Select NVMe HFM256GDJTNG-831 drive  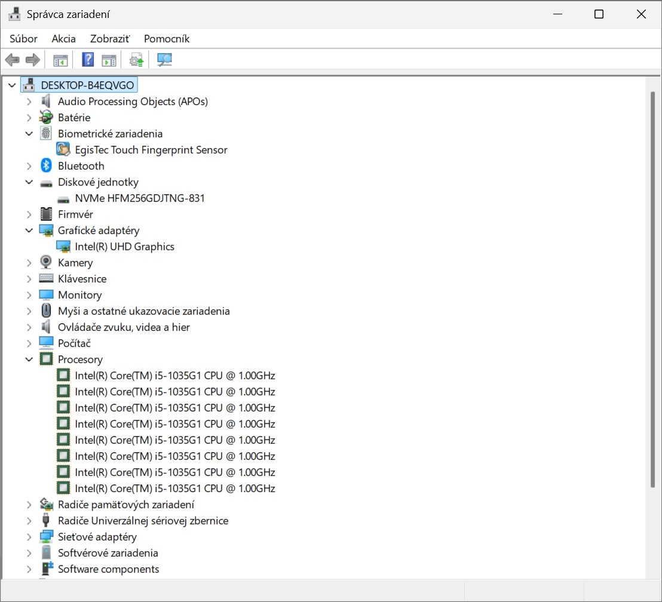(140, 198)
